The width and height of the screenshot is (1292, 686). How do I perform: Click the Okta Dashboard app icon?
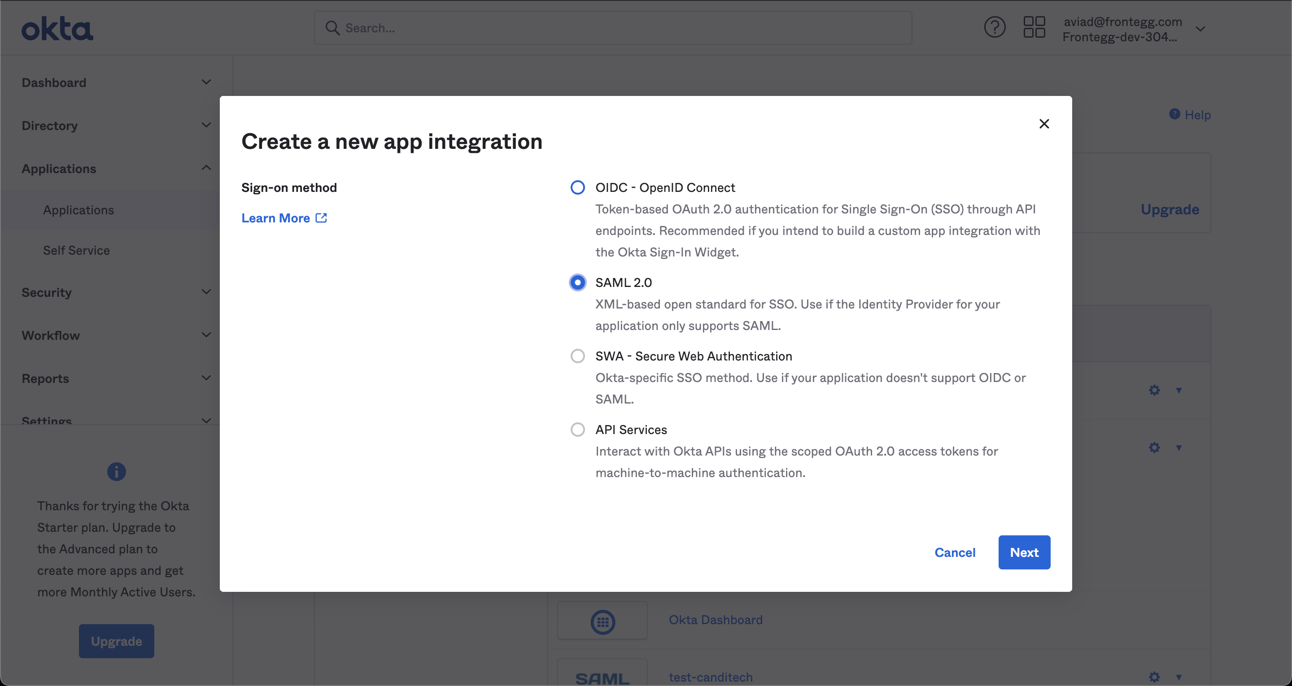602,622
